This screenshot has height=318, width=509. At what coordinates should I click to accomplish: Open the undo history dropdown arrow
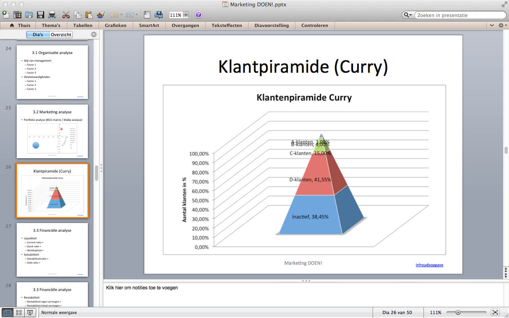point(121,15)
